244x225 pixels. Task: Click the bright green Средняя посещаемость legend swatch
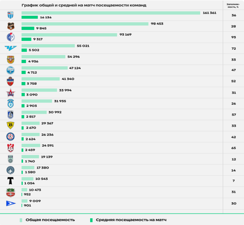click(x=91, y=220)
